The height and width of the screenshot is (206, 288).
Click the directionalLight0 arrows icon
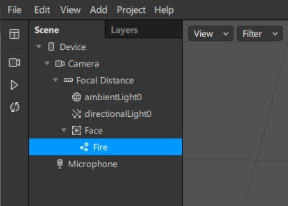(x=76, y=114)
